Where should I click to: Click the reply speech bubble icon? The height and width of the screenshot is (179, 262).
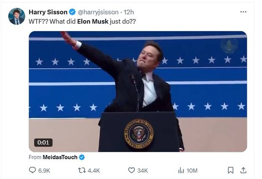coord(32,170)
